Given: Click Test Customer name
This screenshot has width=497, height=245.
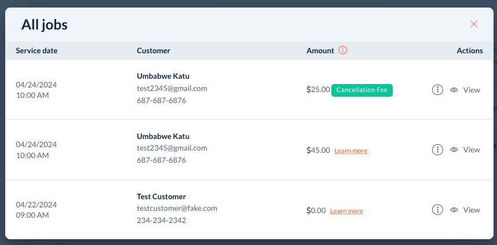Looking at the screenshot, I should (161, 197).
